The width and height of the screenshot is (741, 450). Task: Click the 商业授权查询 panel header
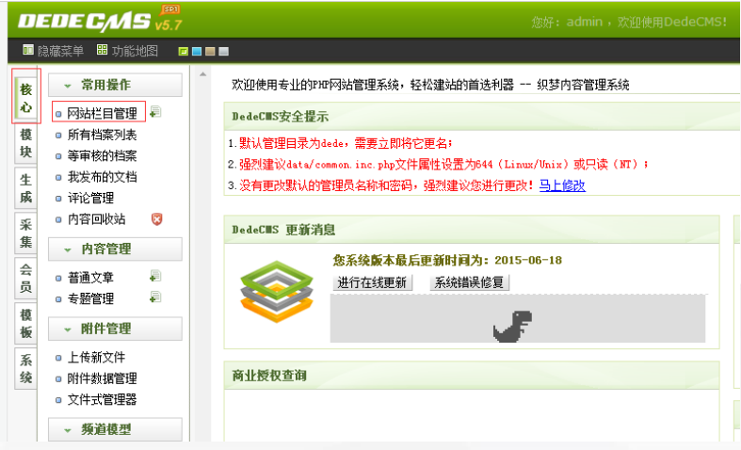pos(472,376)
